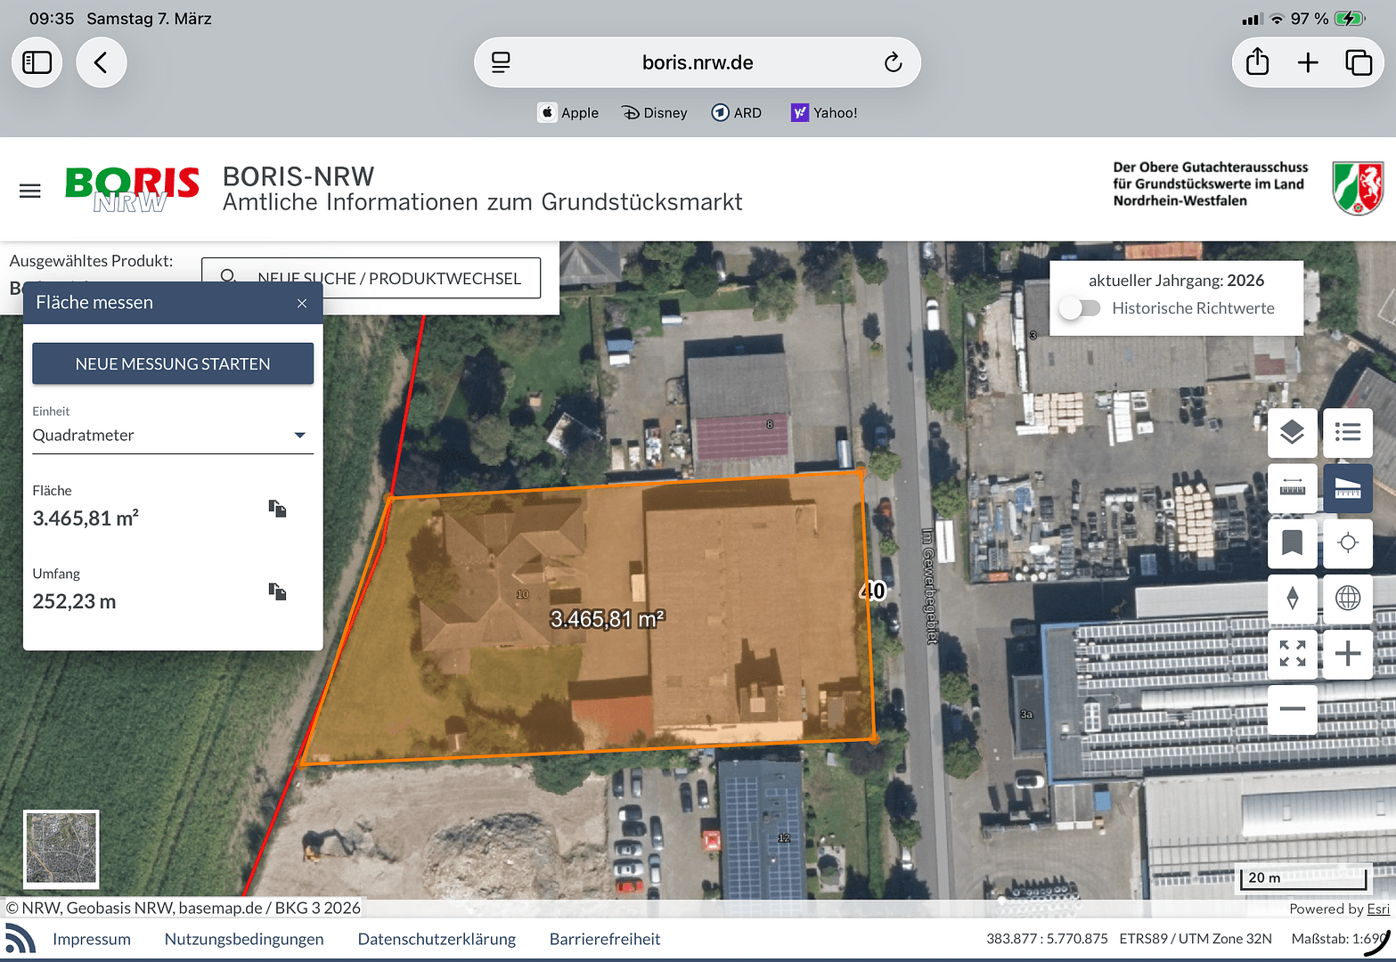
Task: Open the Safari sidebar icon
Action: click(x=36, y=62)
